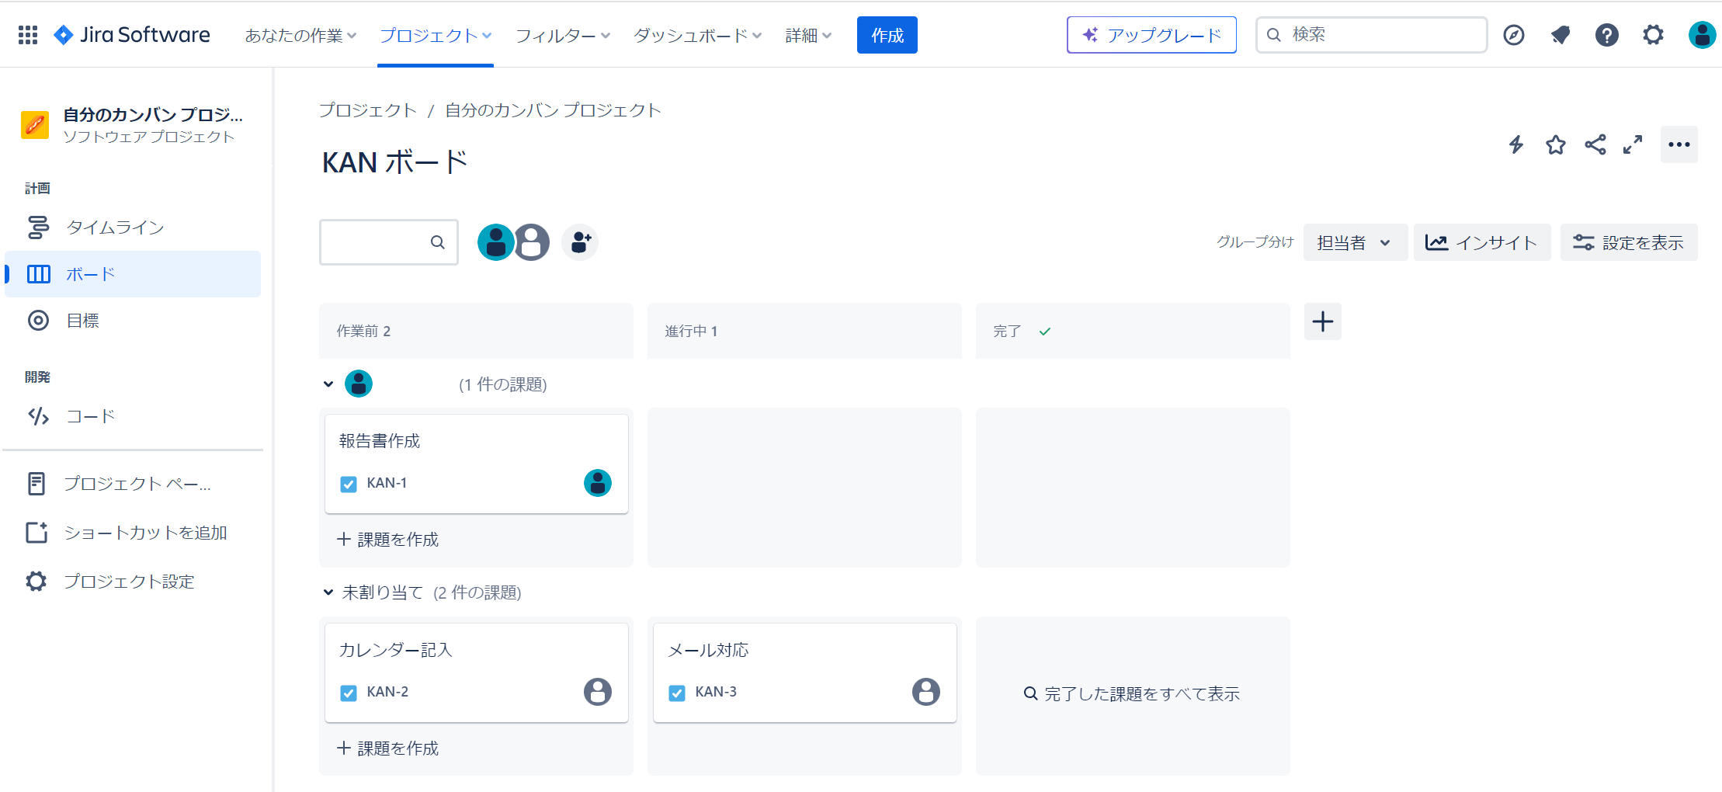1722x792 pixels.
Task: Open the board more options ellipsis
Action: 1679,144
